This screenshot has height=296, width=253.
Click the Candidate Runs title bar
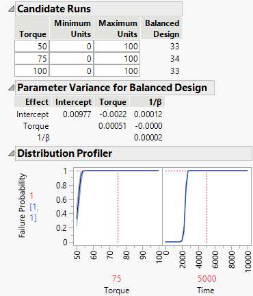[x=98, y=9]
